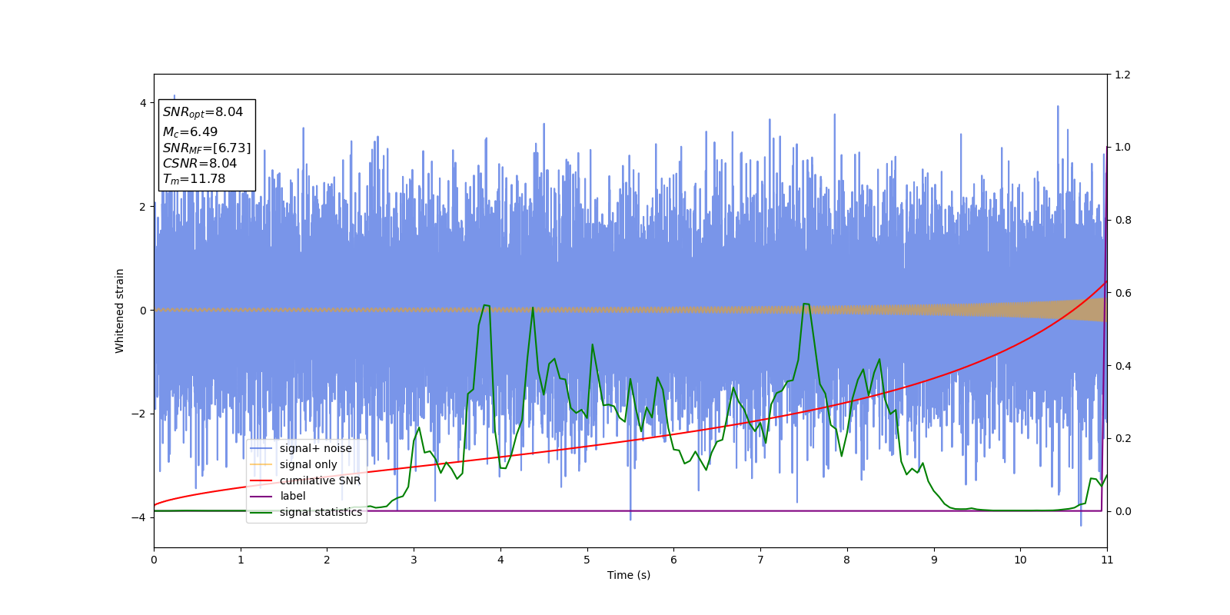This screenshot has width=1230, height=615.
Task: Click the red cumilative SNR legend line
Action: coord(261,480)
